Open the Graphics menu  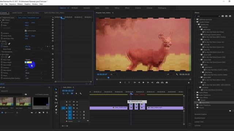[27, 4]
